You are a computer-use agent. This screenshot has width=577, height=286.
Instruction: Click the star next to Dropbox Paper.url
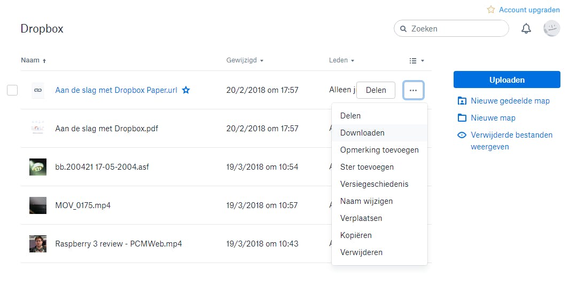point(186,90)
